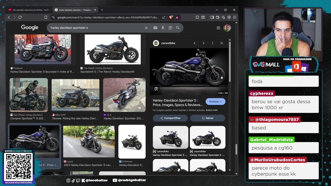
Task: Go back to the previous browser page
Action: tap(9, 17)
